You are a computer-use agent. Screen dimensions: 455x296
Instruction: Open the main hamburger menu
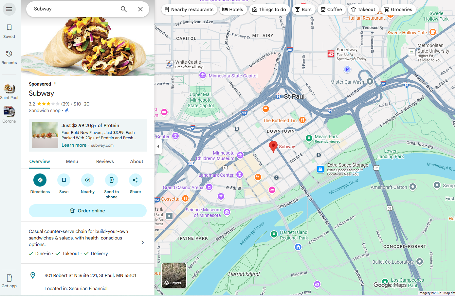9,9
